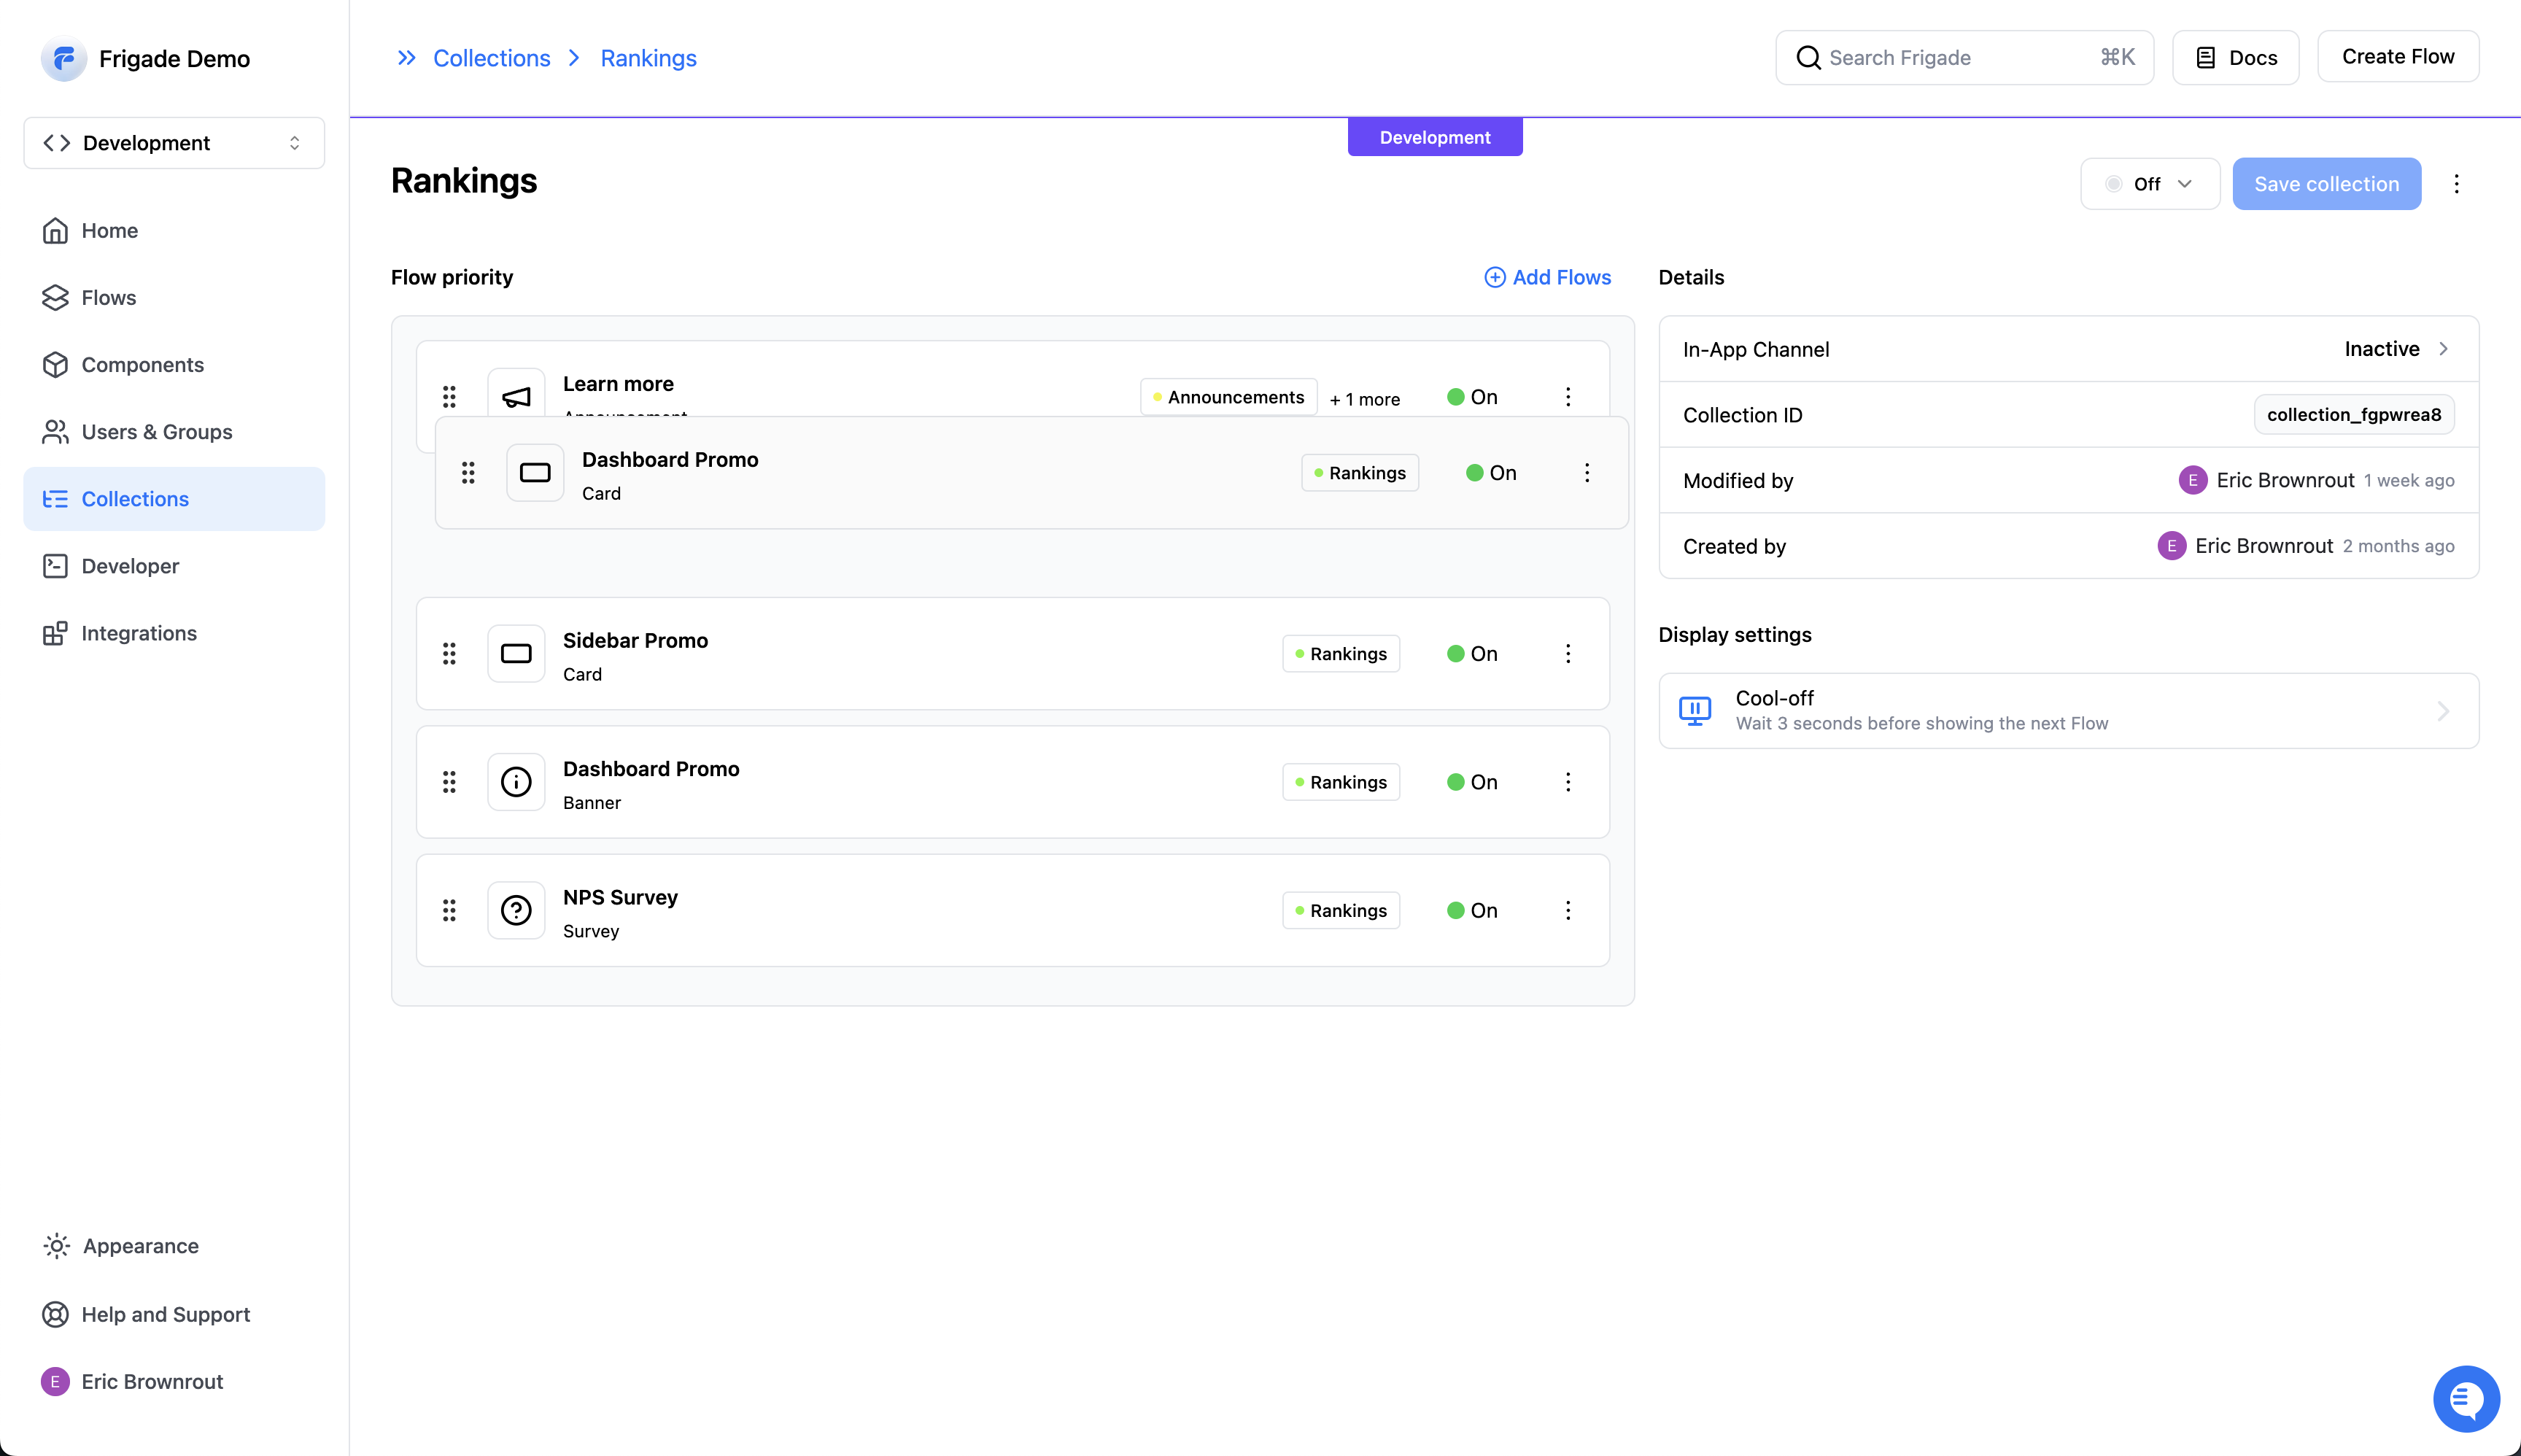Open the collection options kebab menu beside Save collection
This screenshot has height=1456, width=2521.
(x=2456, y=184)
